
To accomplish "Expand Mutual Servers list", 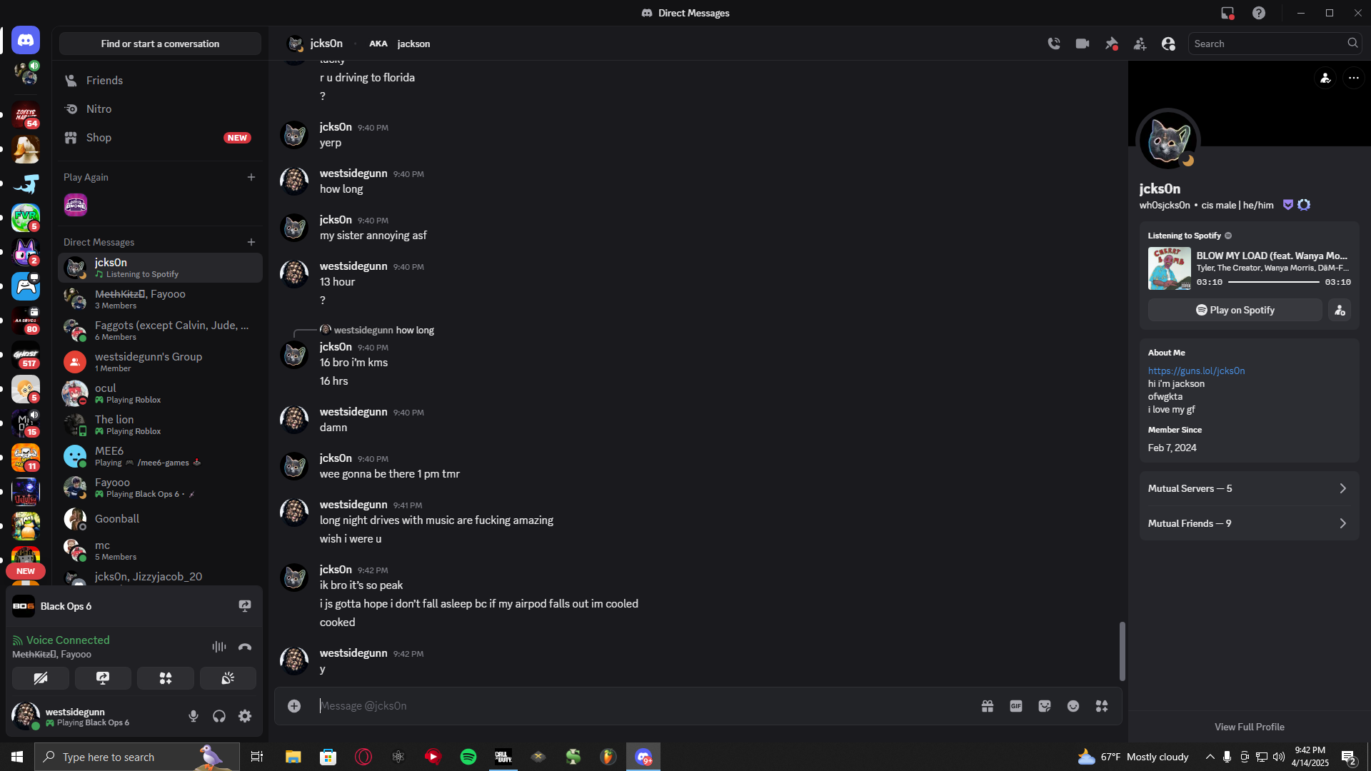I will click(x=1249, y=488).
